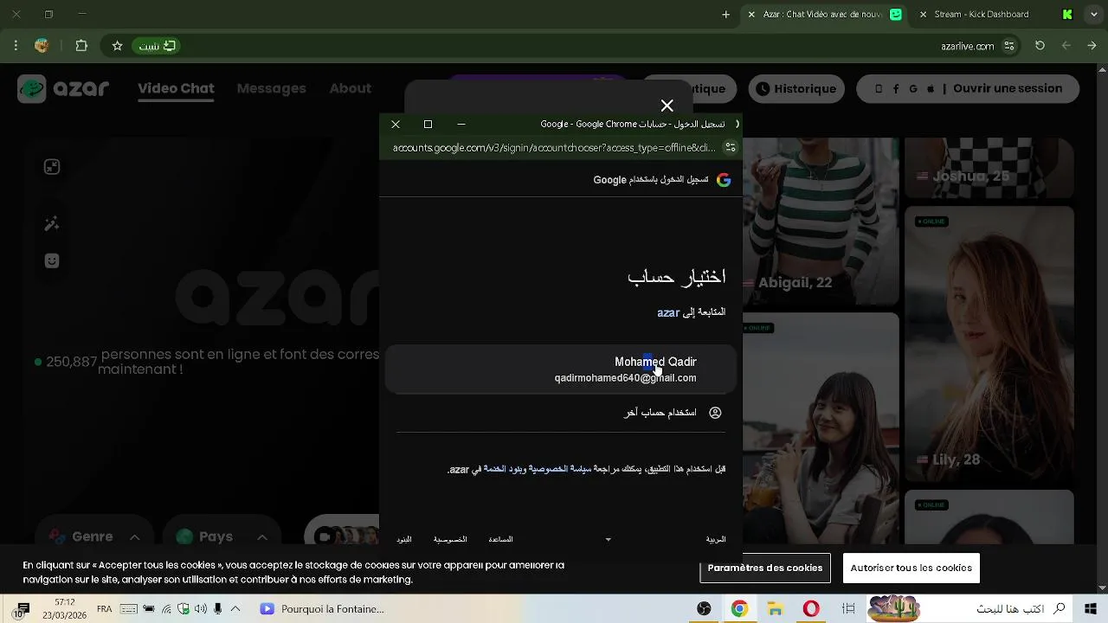Open the volume tray icon
The image size is (1108, 623).
(x=201, y=609)
